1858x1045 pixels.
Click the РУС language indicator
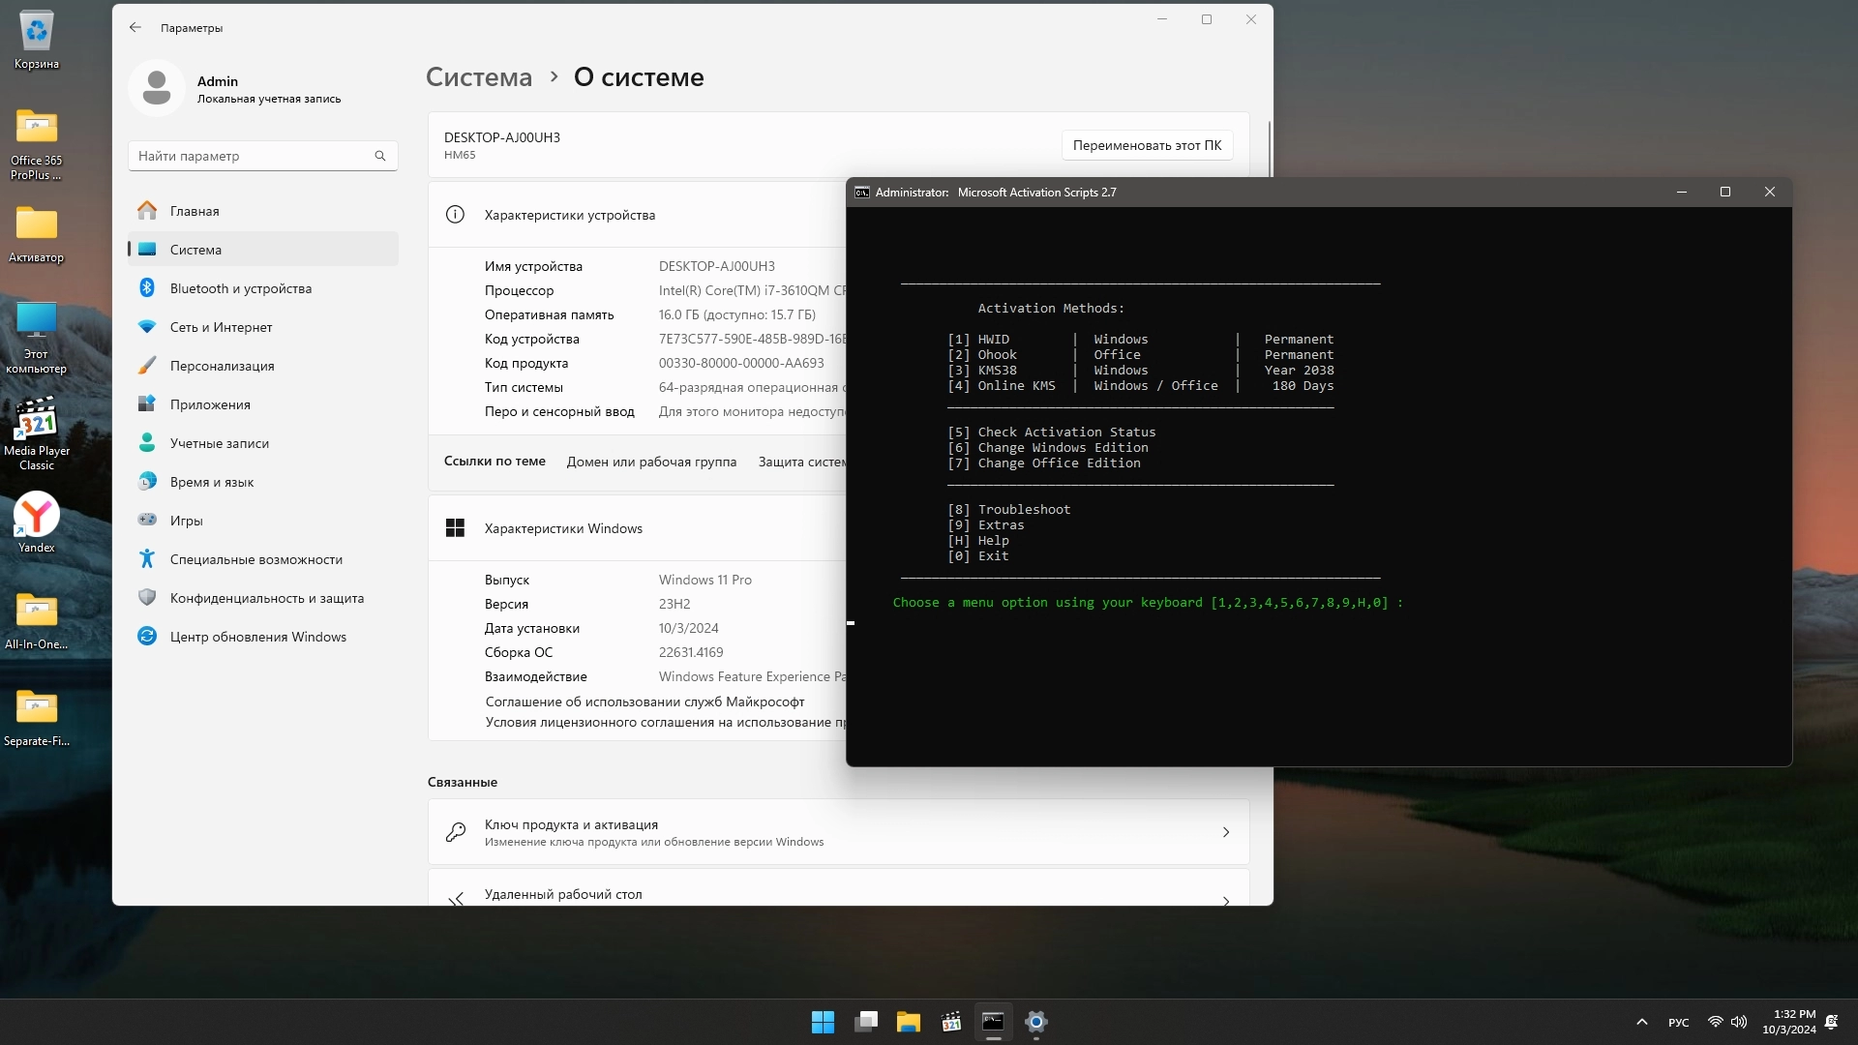coord(1678,1023)
